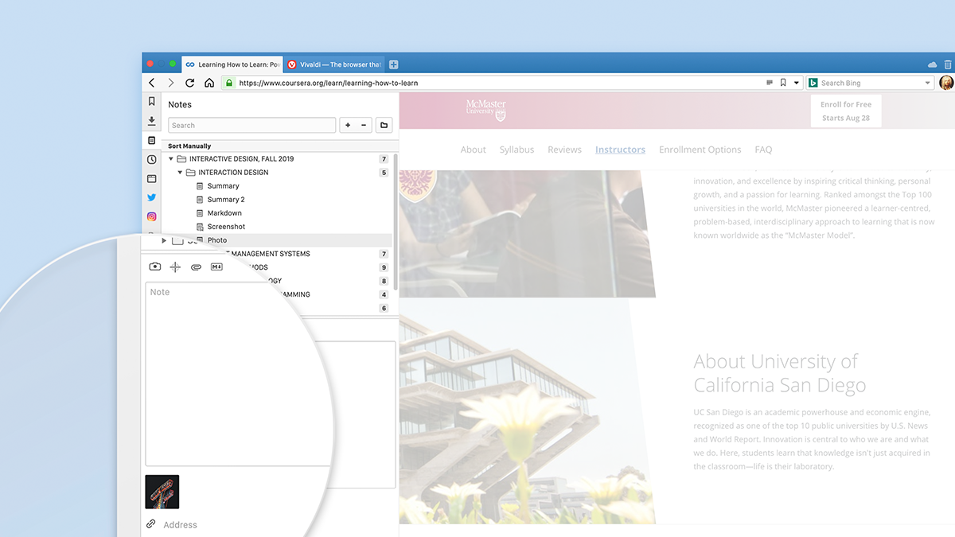Click the Bing logo in the search field
This screenshot has width=955, height=537.
coord(814,83)
